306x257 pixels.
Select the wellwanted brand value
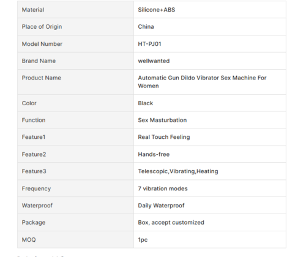click(x=154, y=61)
